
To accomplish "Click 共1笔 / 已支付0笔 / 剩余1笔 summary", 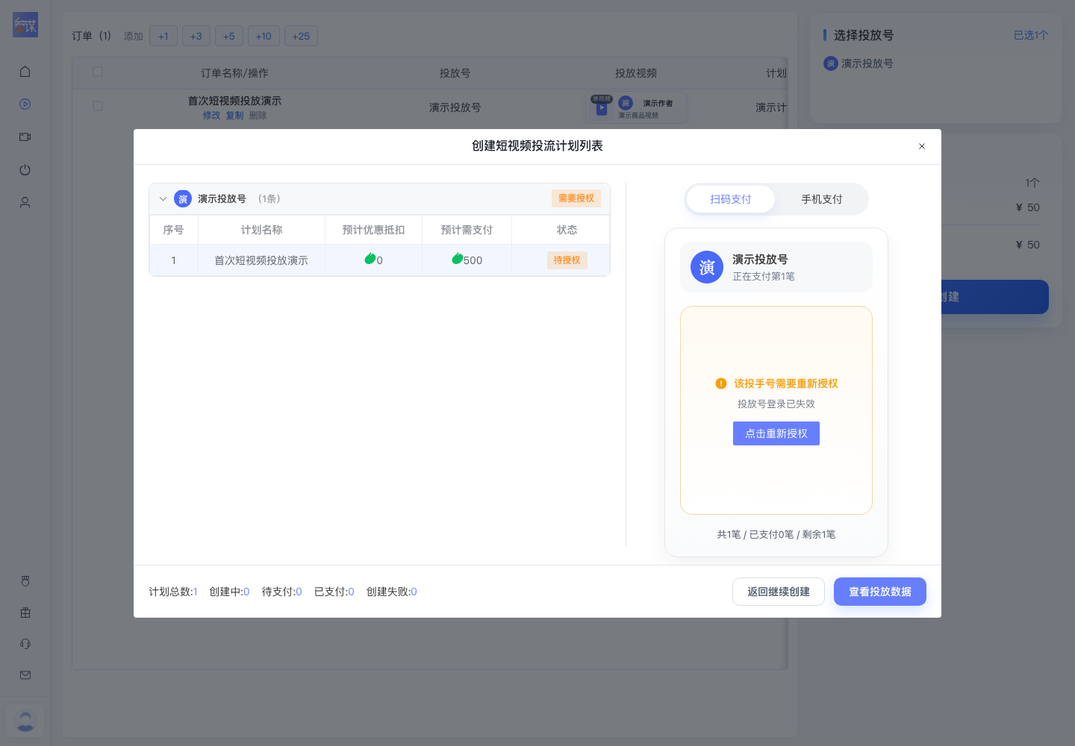I will (x=776, y=534).
